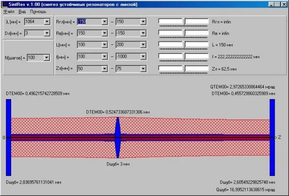The image size is (289, 196).
Task: Open the Файл menu
Action: tap(9, 12)
